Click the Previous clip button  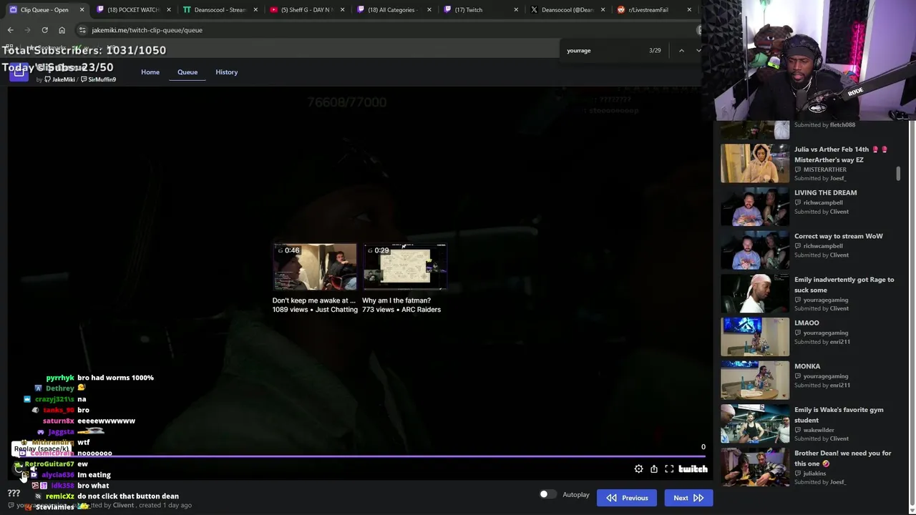627,498
